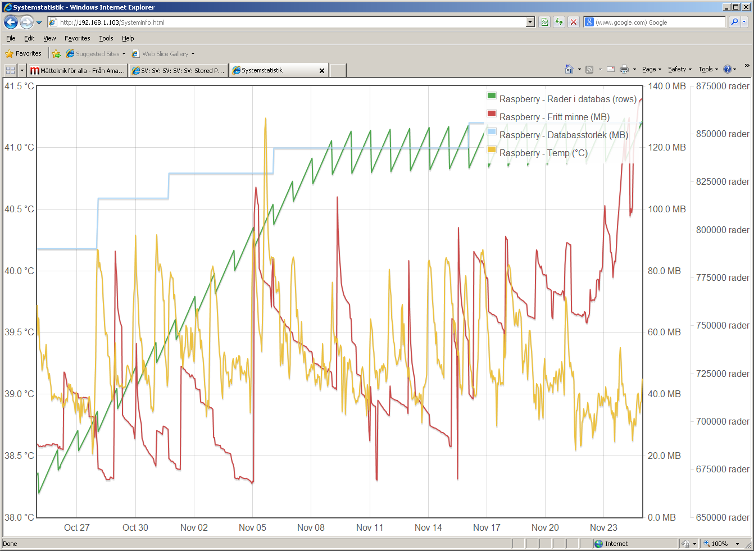Click the search magnifier button

coord(734,22)
